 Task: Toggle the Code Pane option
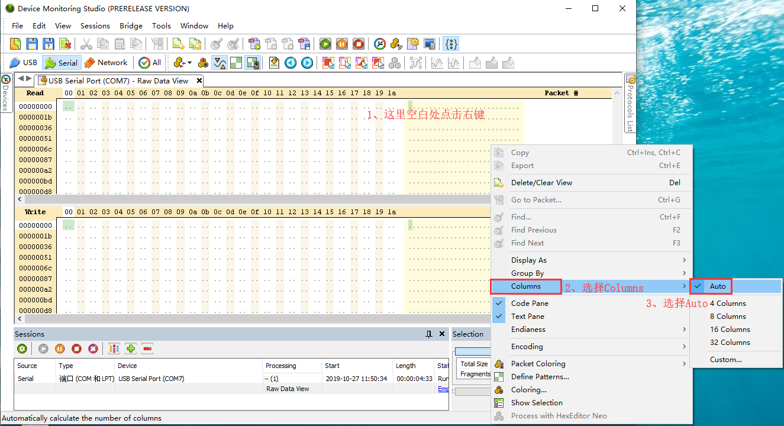(528, 303)
